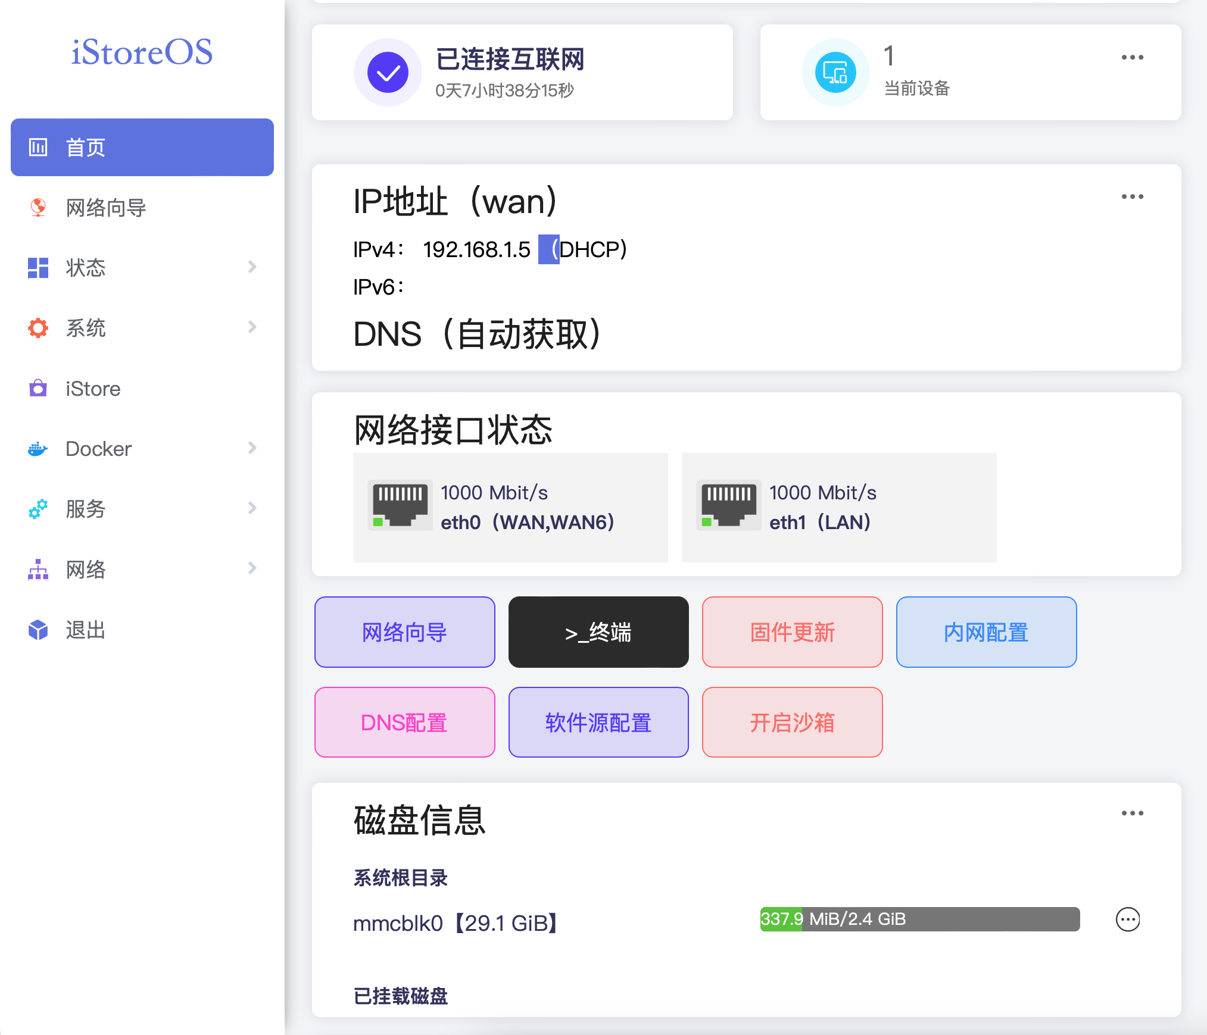Click 退出 to log out
Image resolution: width=1207 pixels, height=1035 pixels.
pyautogui.click(x=142, y=630)
